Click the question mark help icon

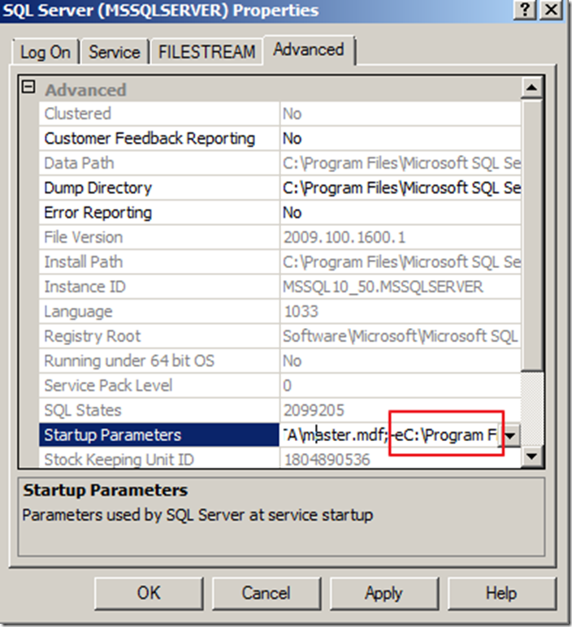click(524, 10)
